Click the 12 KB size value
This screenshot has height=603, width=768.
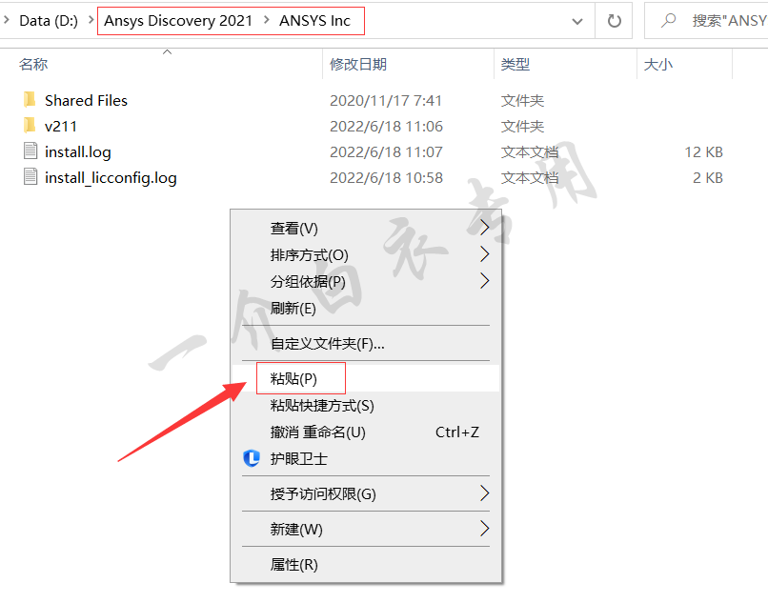pyautogui.click(x=703, y=151)
